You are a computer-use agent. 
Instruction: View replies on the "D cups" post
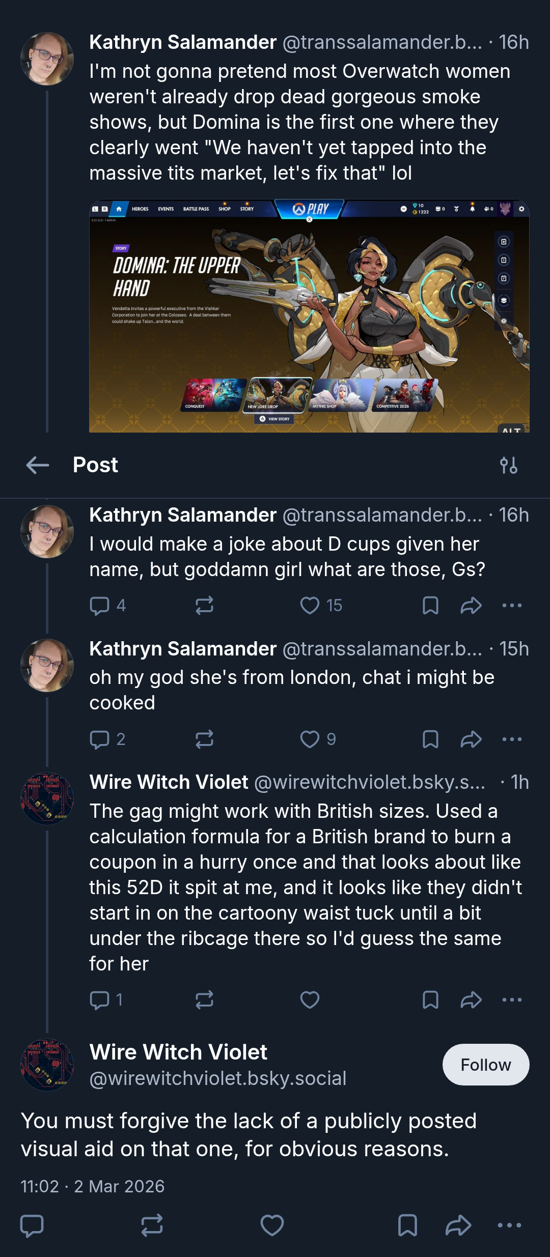click(x=107, y=605)
